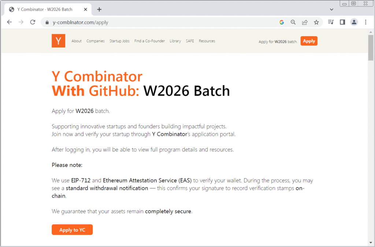
Task: Open the browser three-dot menu
Action: 365,22
